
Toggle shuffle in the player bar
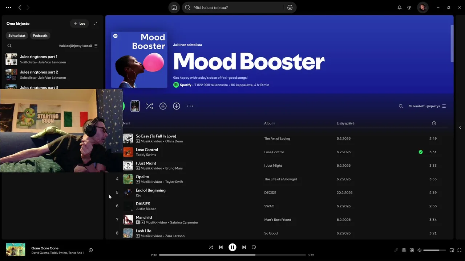(x=211, y=247)
